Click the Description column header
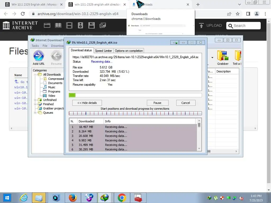The image size is (271, 203). 227,71
